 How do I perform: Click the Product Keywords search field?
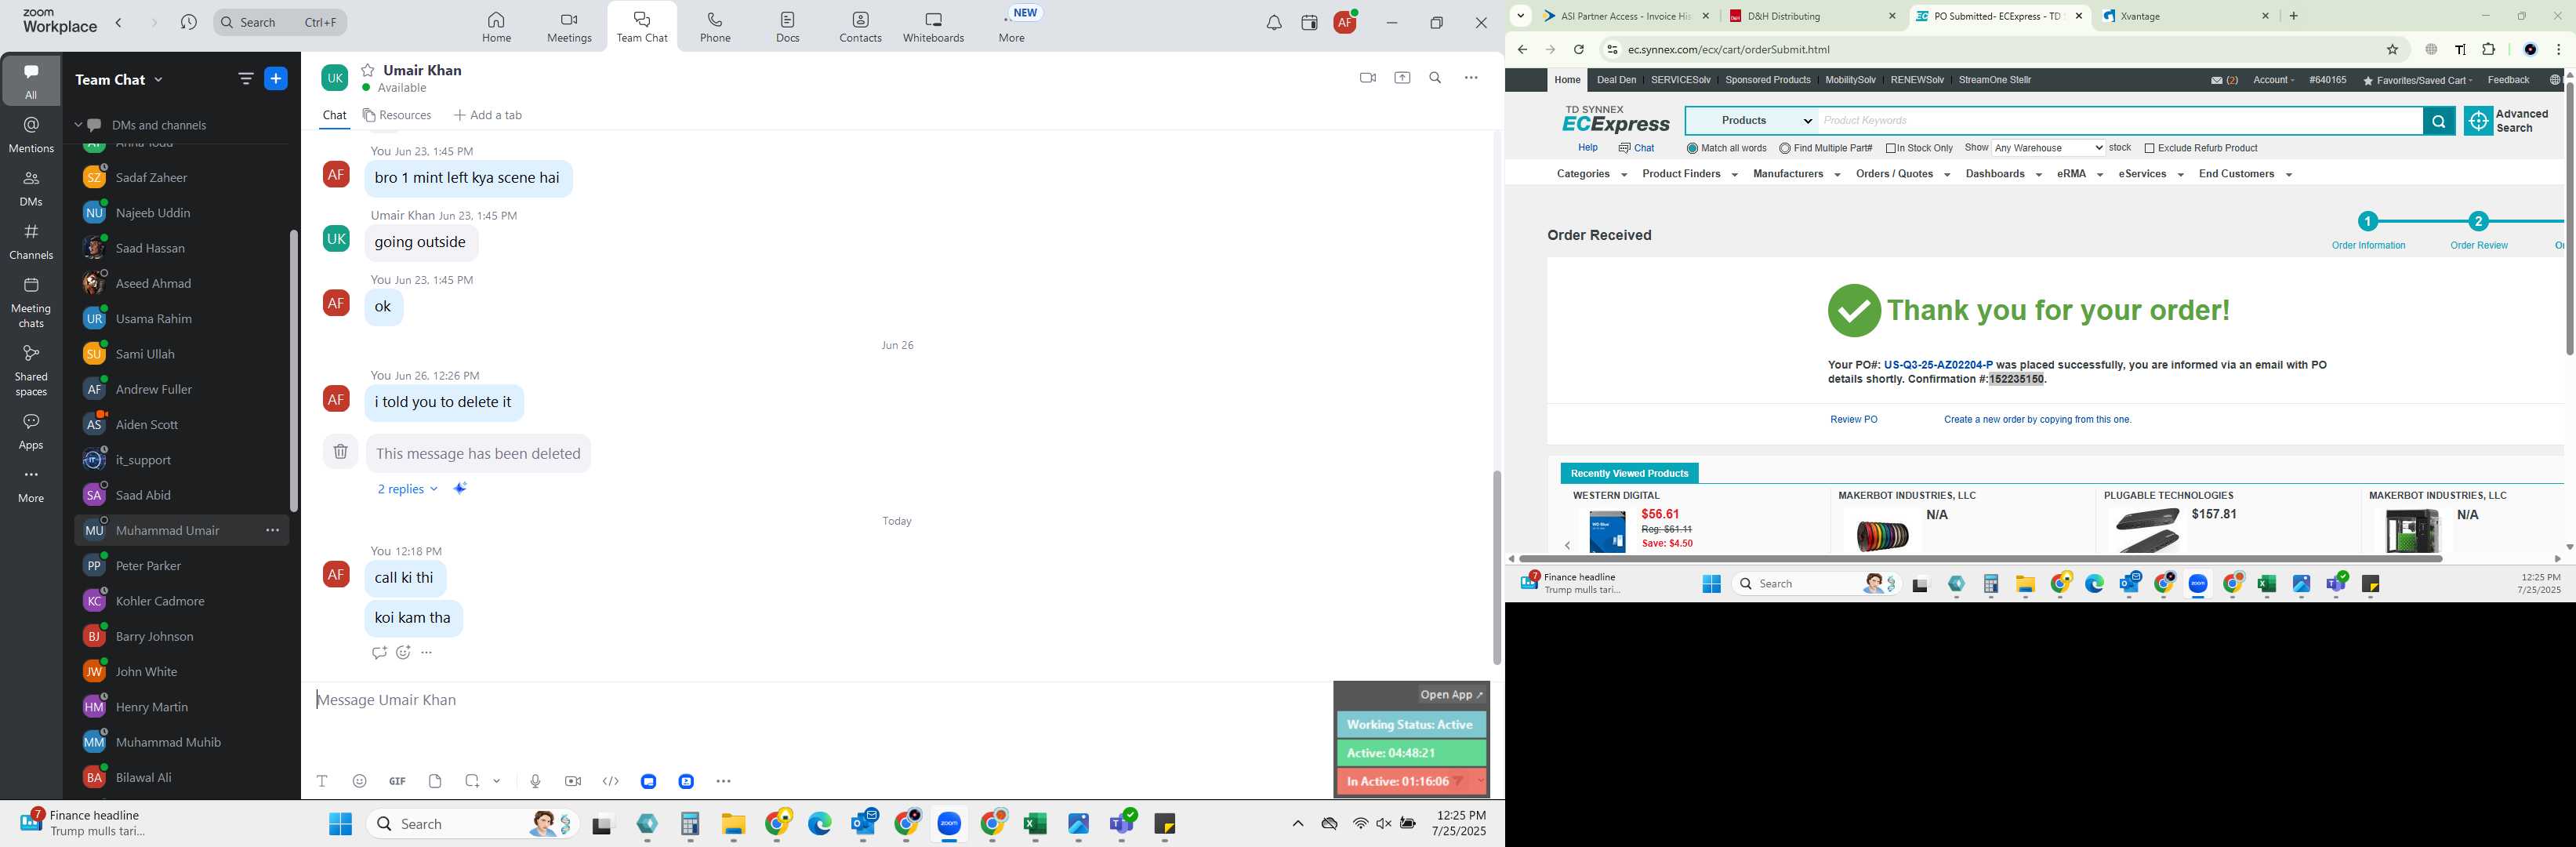click(x=2120, y=121)
